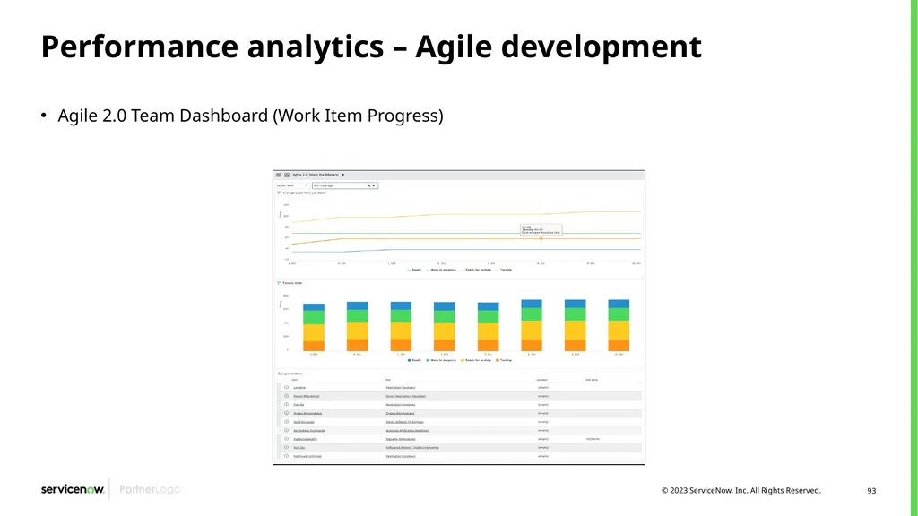Open the Scrum Team filter type dropdown
This screenshot has width=918, height=516.
(x=292, y=185)
